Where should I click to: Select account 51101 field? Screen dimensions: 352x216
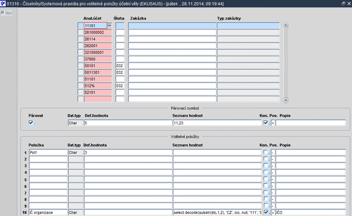coord(98,79)
